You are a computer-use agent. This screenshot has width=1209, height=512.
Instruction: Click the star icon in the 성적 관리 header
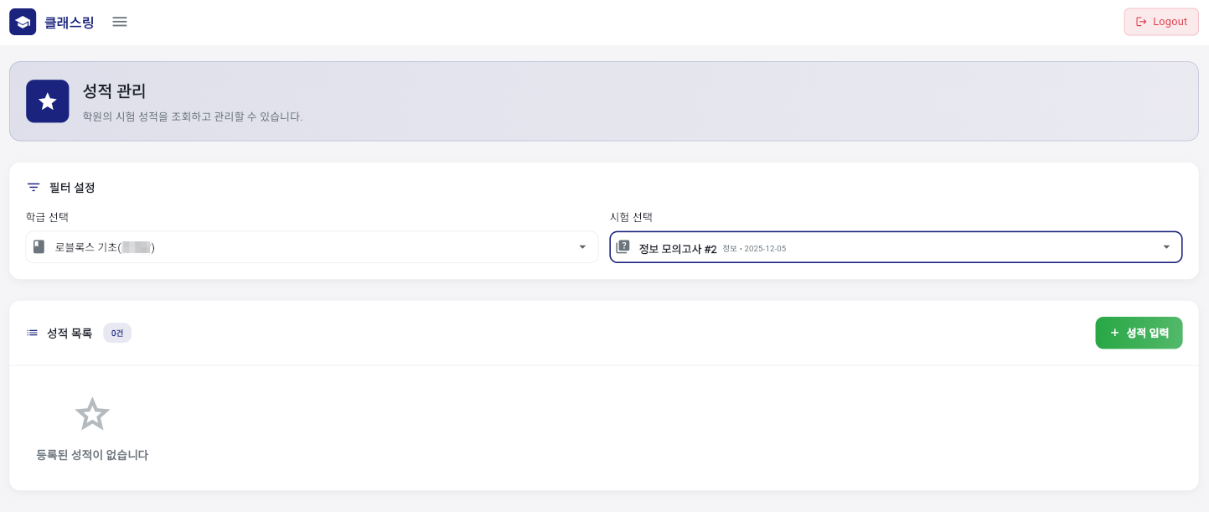tap(48, 101)
